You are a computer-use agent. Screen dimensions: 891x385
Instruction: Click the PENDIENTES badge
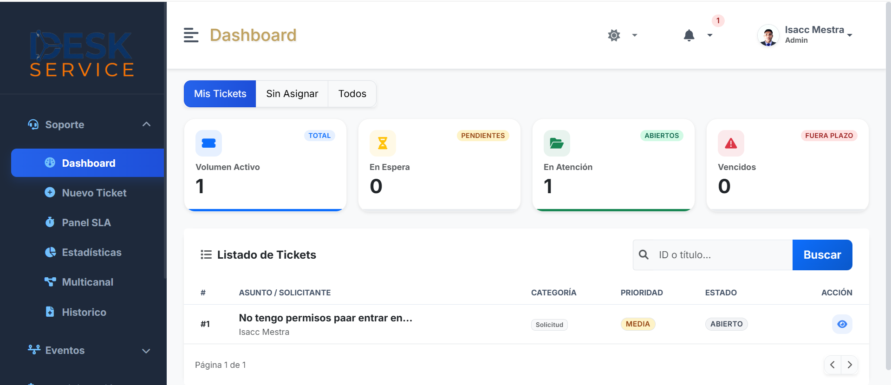point(483,136)
